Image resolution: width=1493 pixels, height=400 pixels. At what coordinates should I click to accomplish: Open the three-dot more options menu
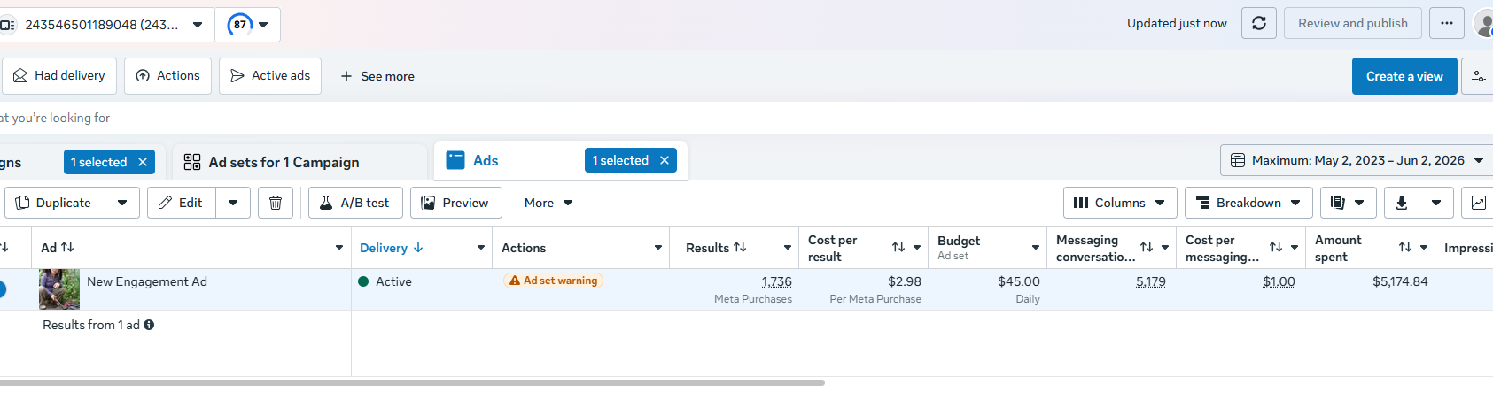pos(1447,23)
